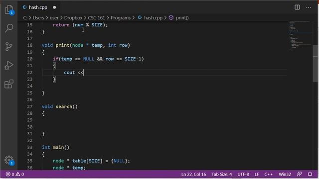Open the 'print()' breadcrumb symbol dropdown
The image size is (319, 179).
point(182,18)
